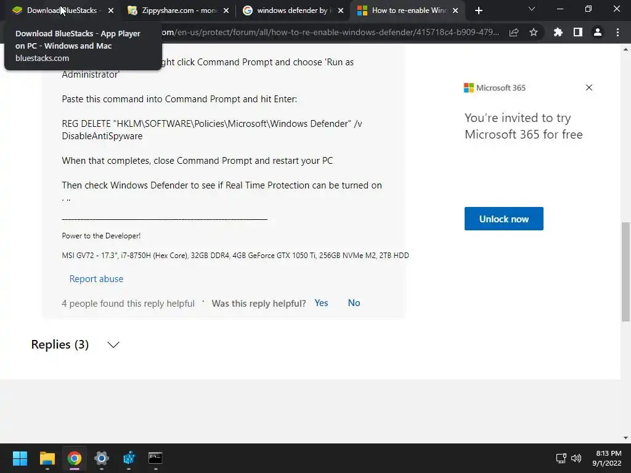Click 4 people found this reply helpful

tap(128, 303)
